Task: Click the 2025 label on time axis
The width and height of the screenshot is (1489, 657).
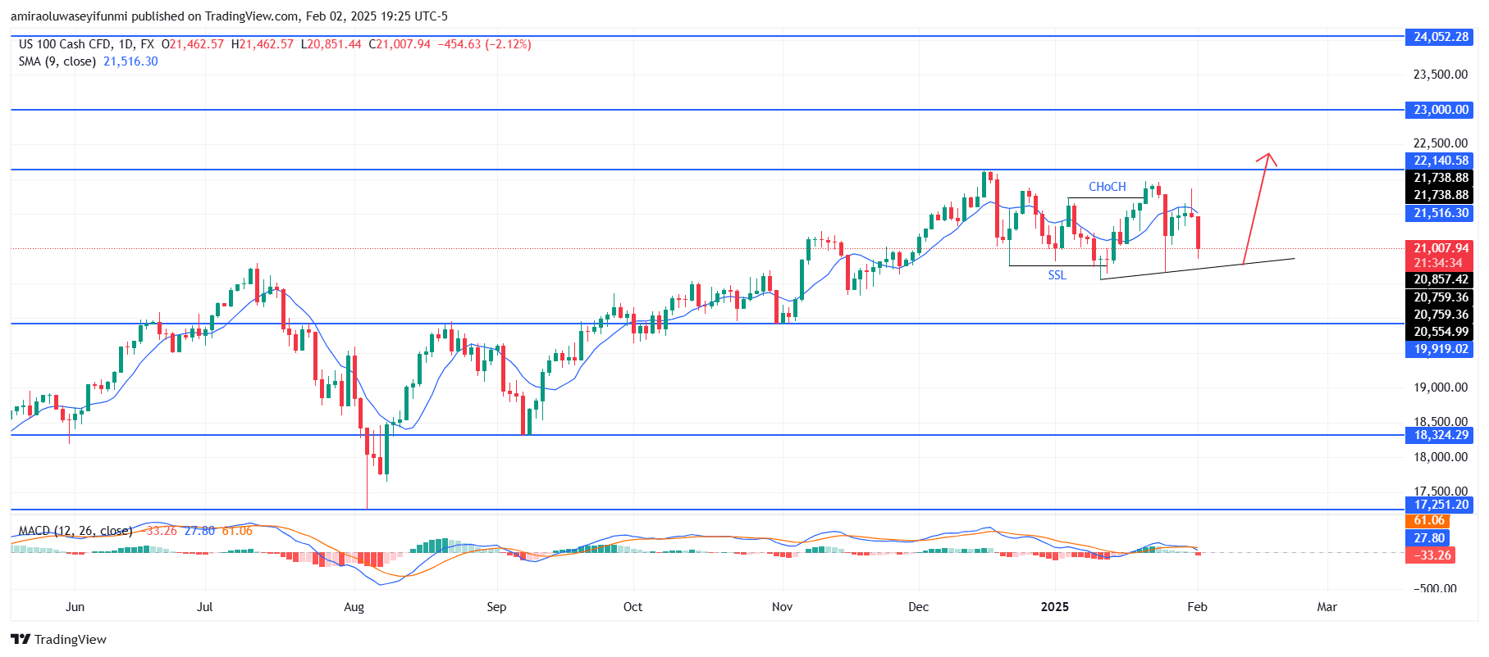Action: coord(1054,607)
